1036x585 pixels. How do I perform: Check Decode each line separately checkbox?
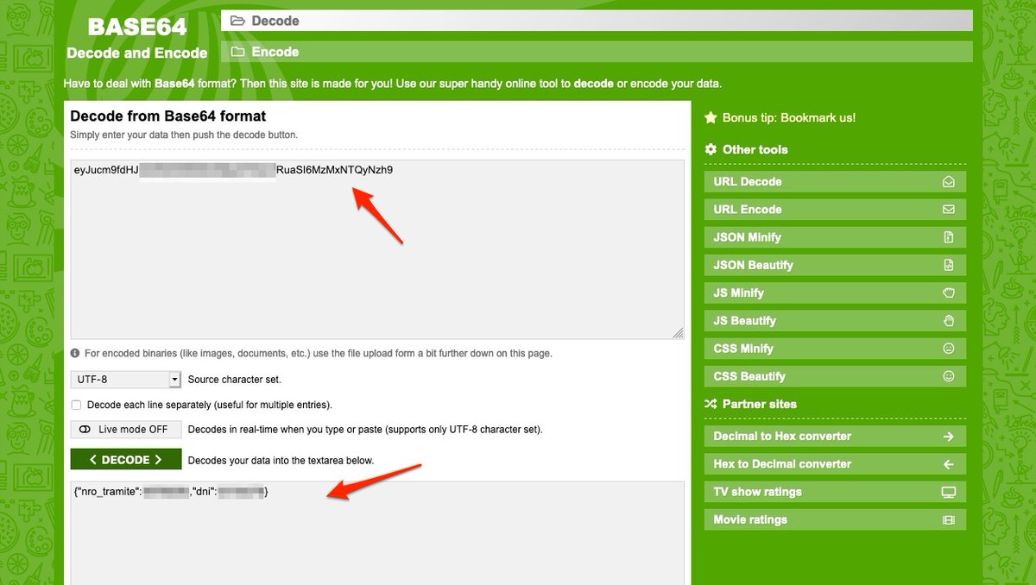[x=76, y=405]
